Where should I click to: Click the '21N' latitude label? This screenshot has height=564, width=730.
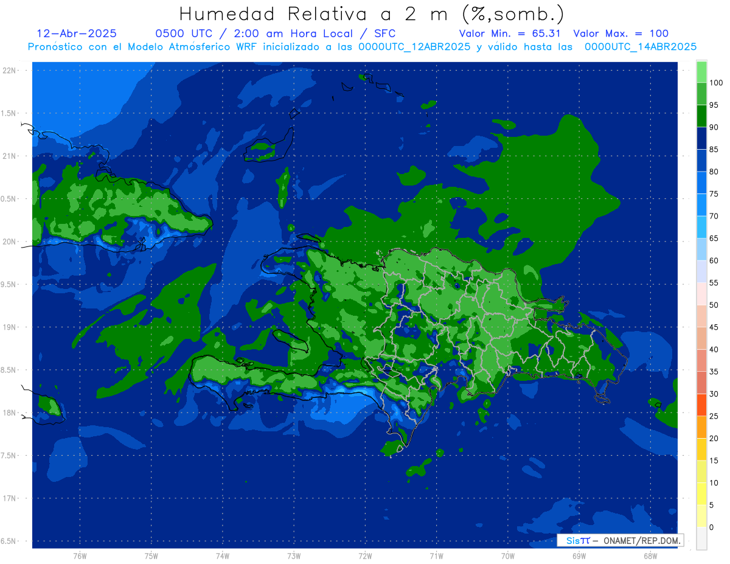click(x=9, y=156)
